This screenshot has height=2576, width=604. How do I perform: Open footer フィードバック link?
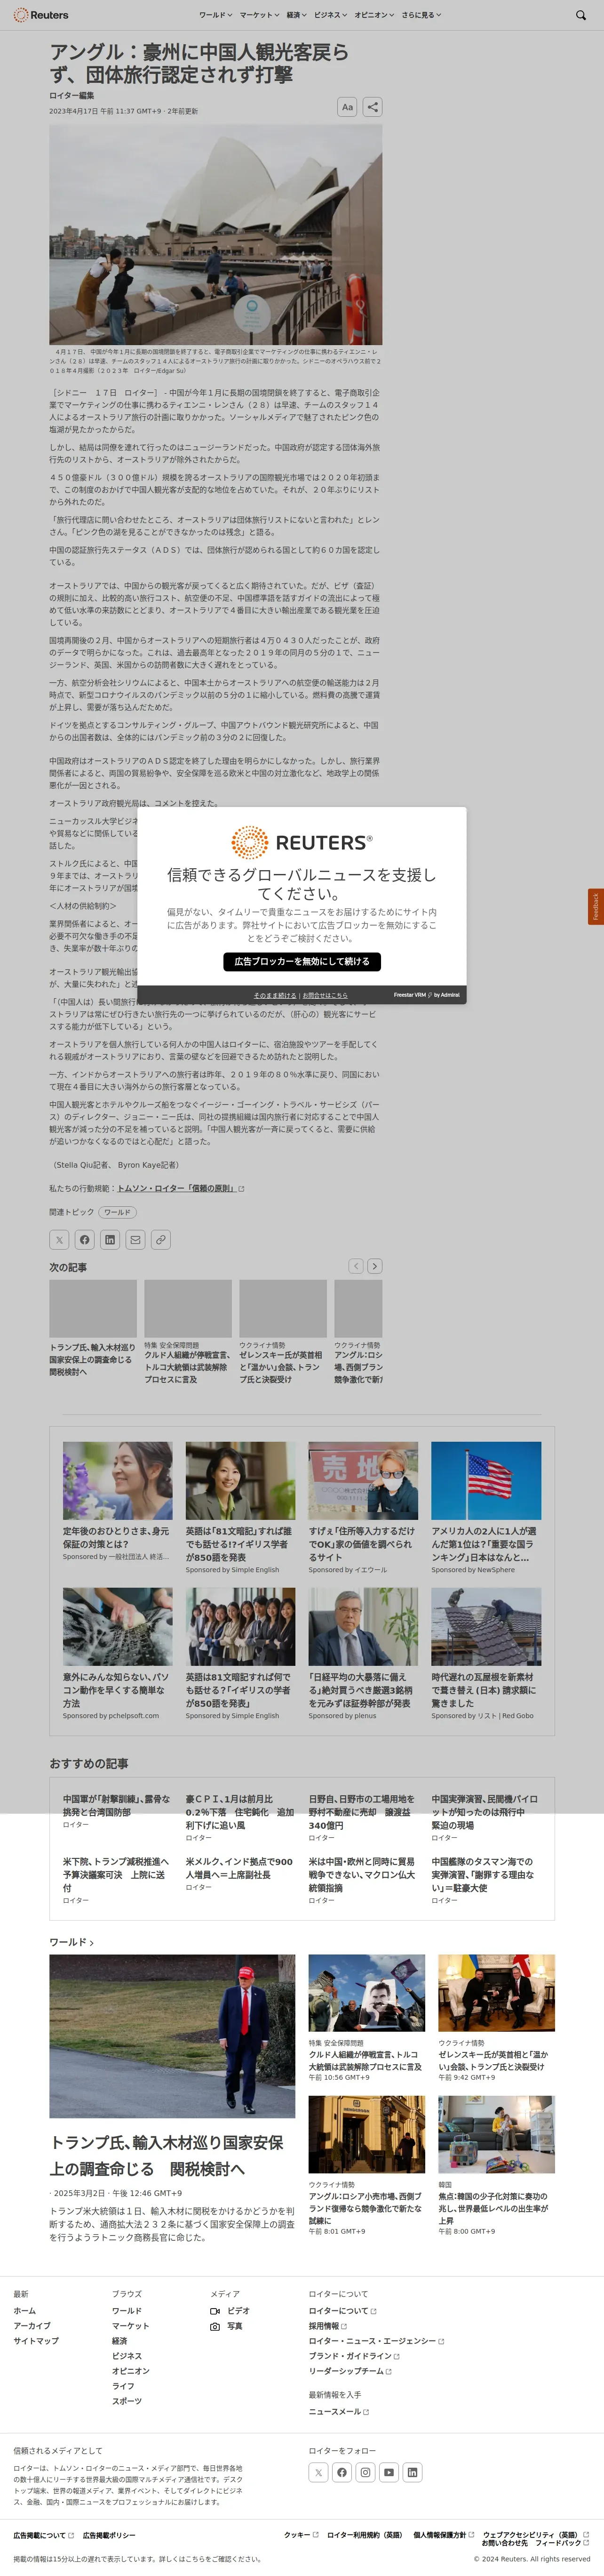[x=562, y=2543]
